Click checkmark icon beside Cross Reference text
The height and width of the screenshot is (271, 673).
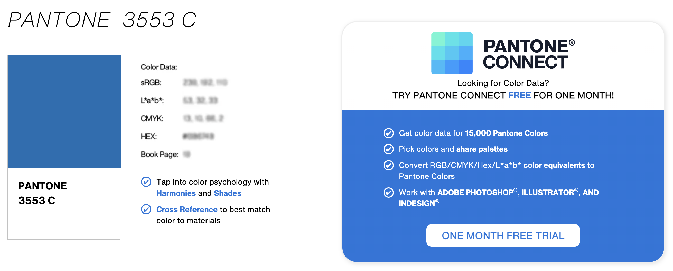tap(146, 209)
